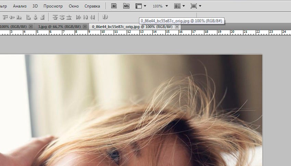This screenshot has width=291, height=166.
Task: Click the Distribute horizontal centers icon
Action: 85,17
